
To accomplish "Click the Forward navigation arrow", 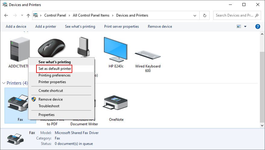I will tap(15, 15).
